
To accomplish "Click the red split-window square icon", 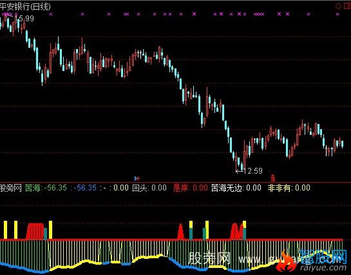I will coord(347,6).
